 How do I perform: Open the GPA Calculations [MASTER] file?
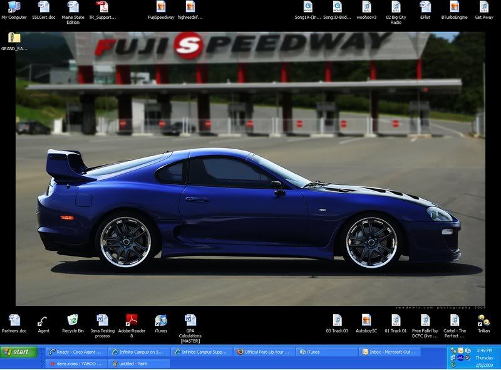pos(190,320)
